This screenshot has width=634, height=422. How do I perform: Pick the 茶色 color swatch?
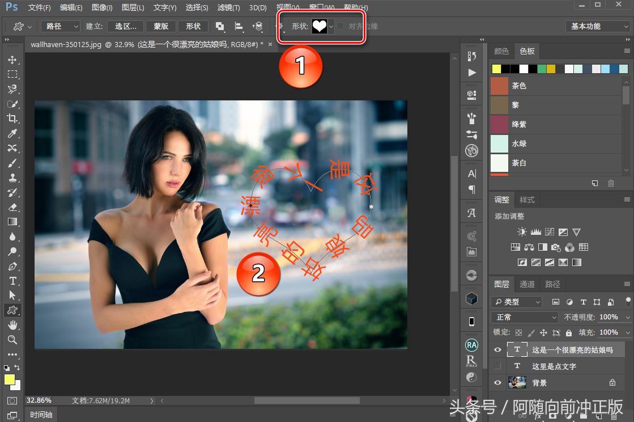[499, 86]
